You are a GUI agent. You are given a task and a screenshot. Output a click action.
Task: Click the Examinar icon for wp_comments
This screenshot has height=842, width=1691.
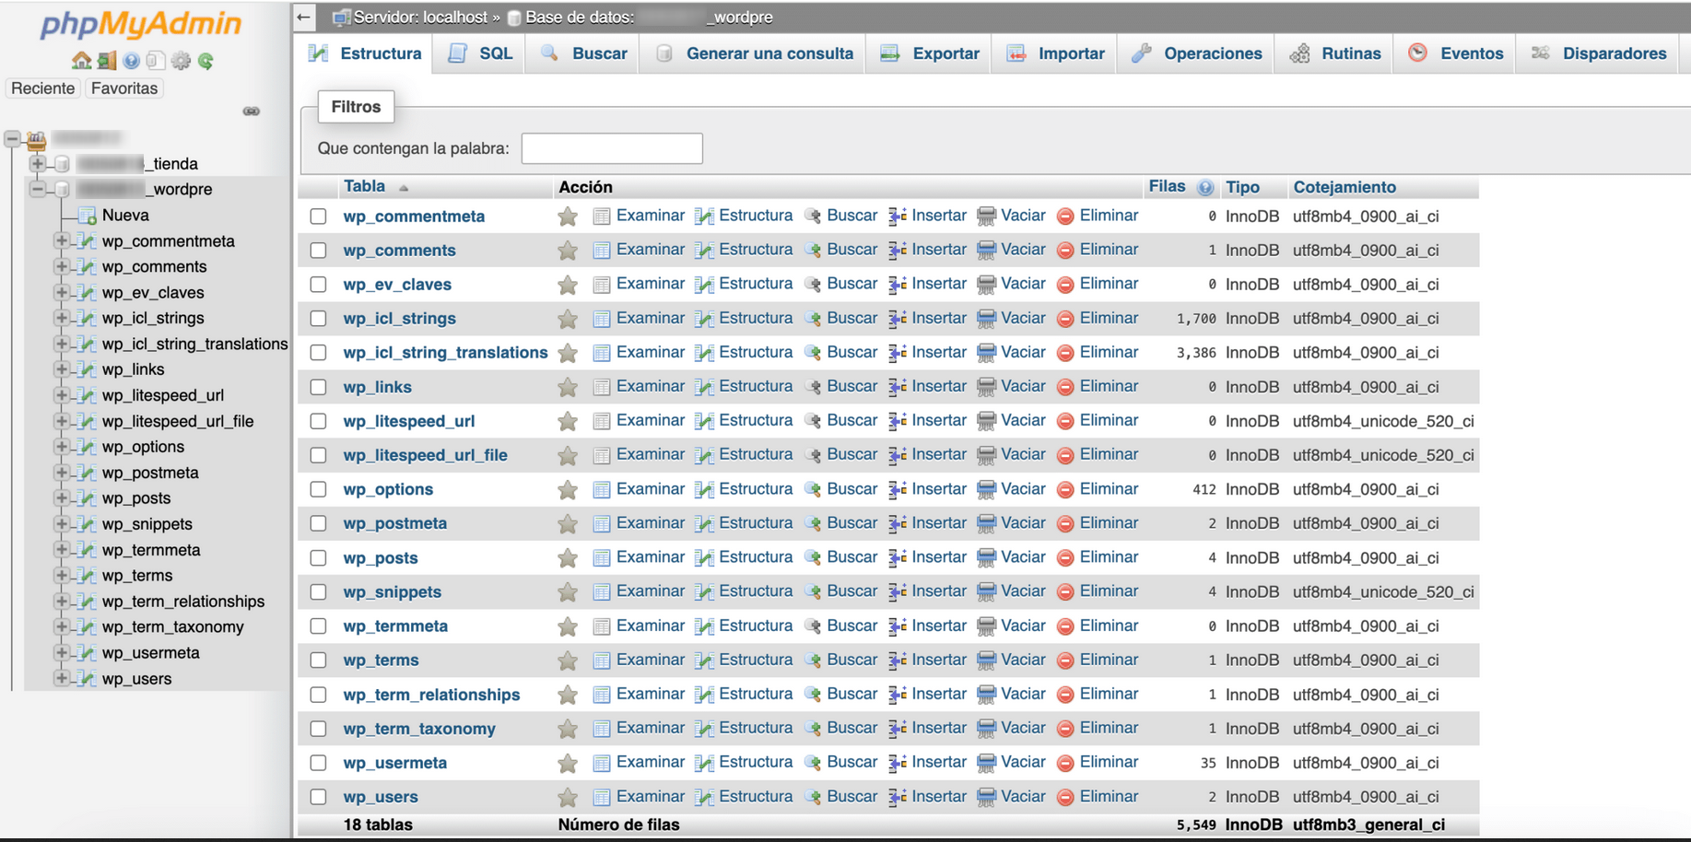tap(602, 250)
